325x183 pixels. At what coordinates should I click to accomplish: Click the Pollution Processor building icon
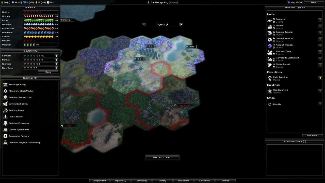tap(6, 123)
